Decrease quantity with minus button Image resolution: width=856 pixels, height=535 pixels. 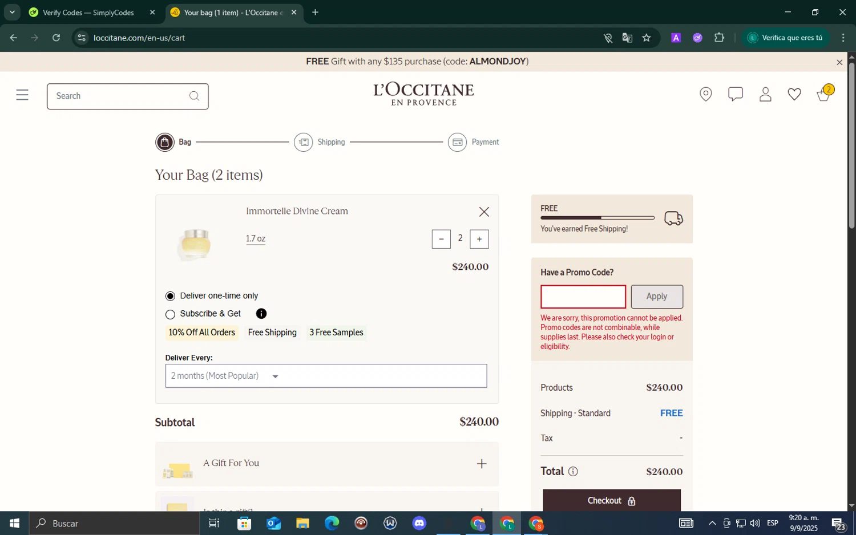coord(441,239)
